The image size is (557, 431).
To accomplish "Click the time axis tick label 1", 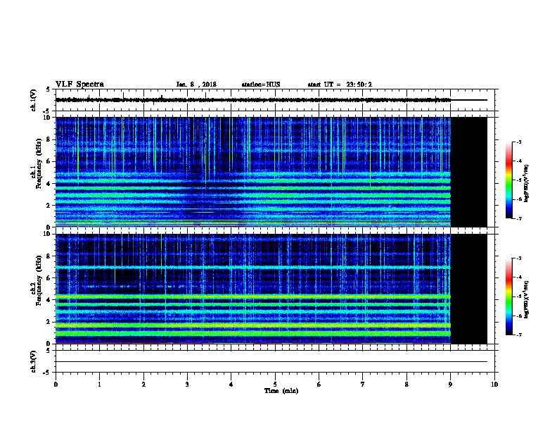I will point(99,385).
